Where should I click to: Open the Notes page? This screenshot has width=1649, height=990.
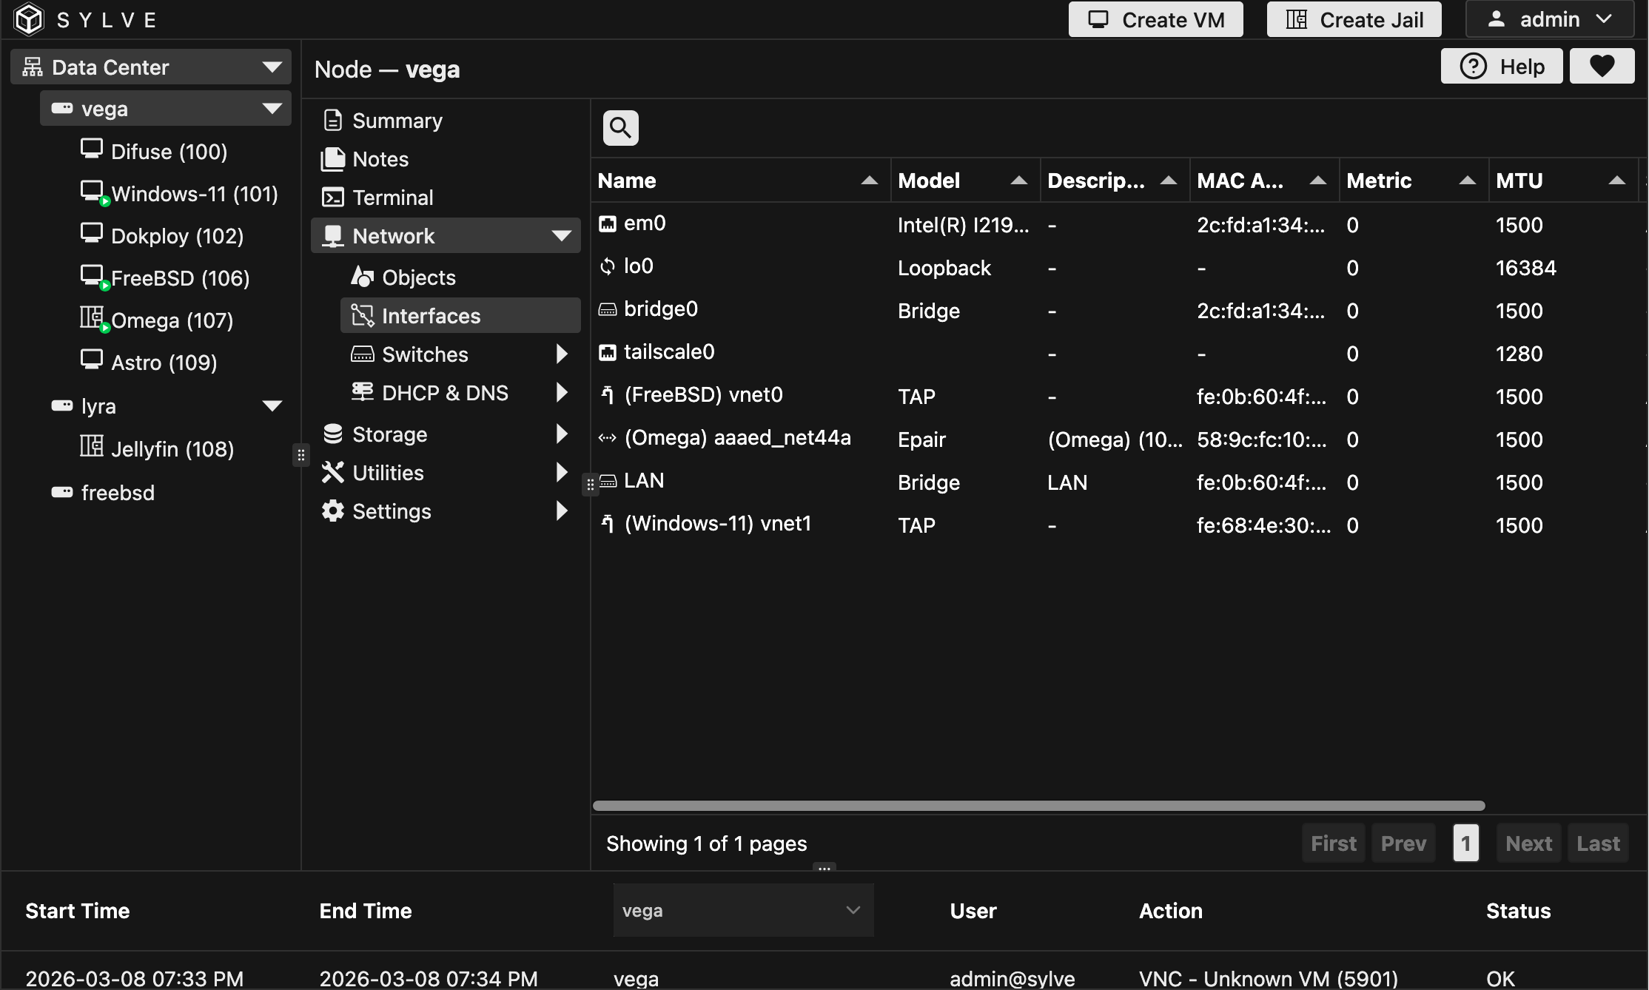pos(380,159)
